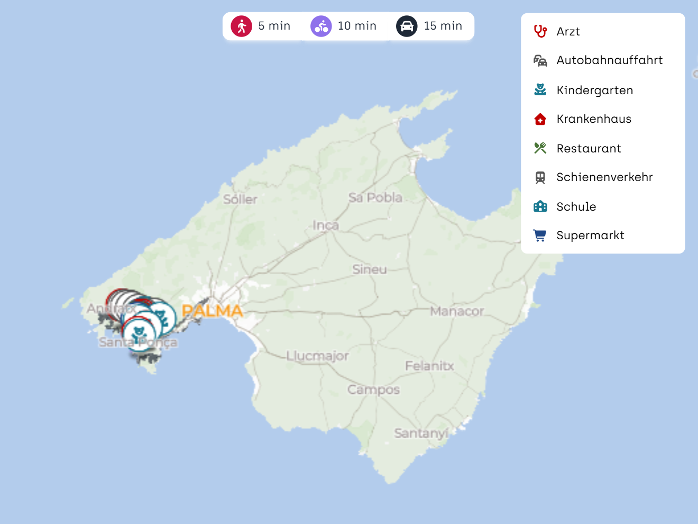698x524 pixels.
Task: Click the Supermarkt shopping cart icon
Action: click(x=540, y=236)
